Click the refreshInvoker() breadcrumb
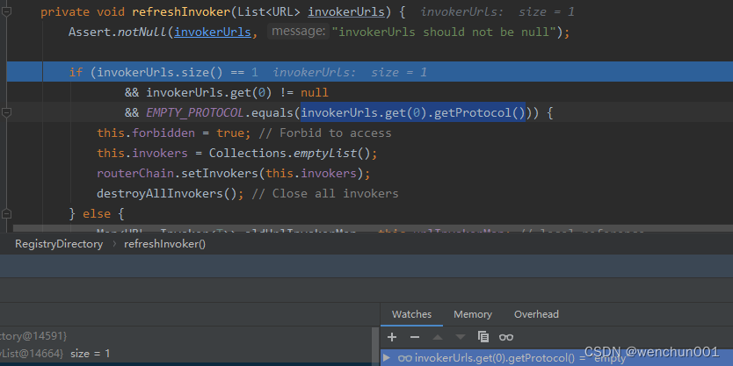Viewport: 733px width, 366px height. click(164, 244)
